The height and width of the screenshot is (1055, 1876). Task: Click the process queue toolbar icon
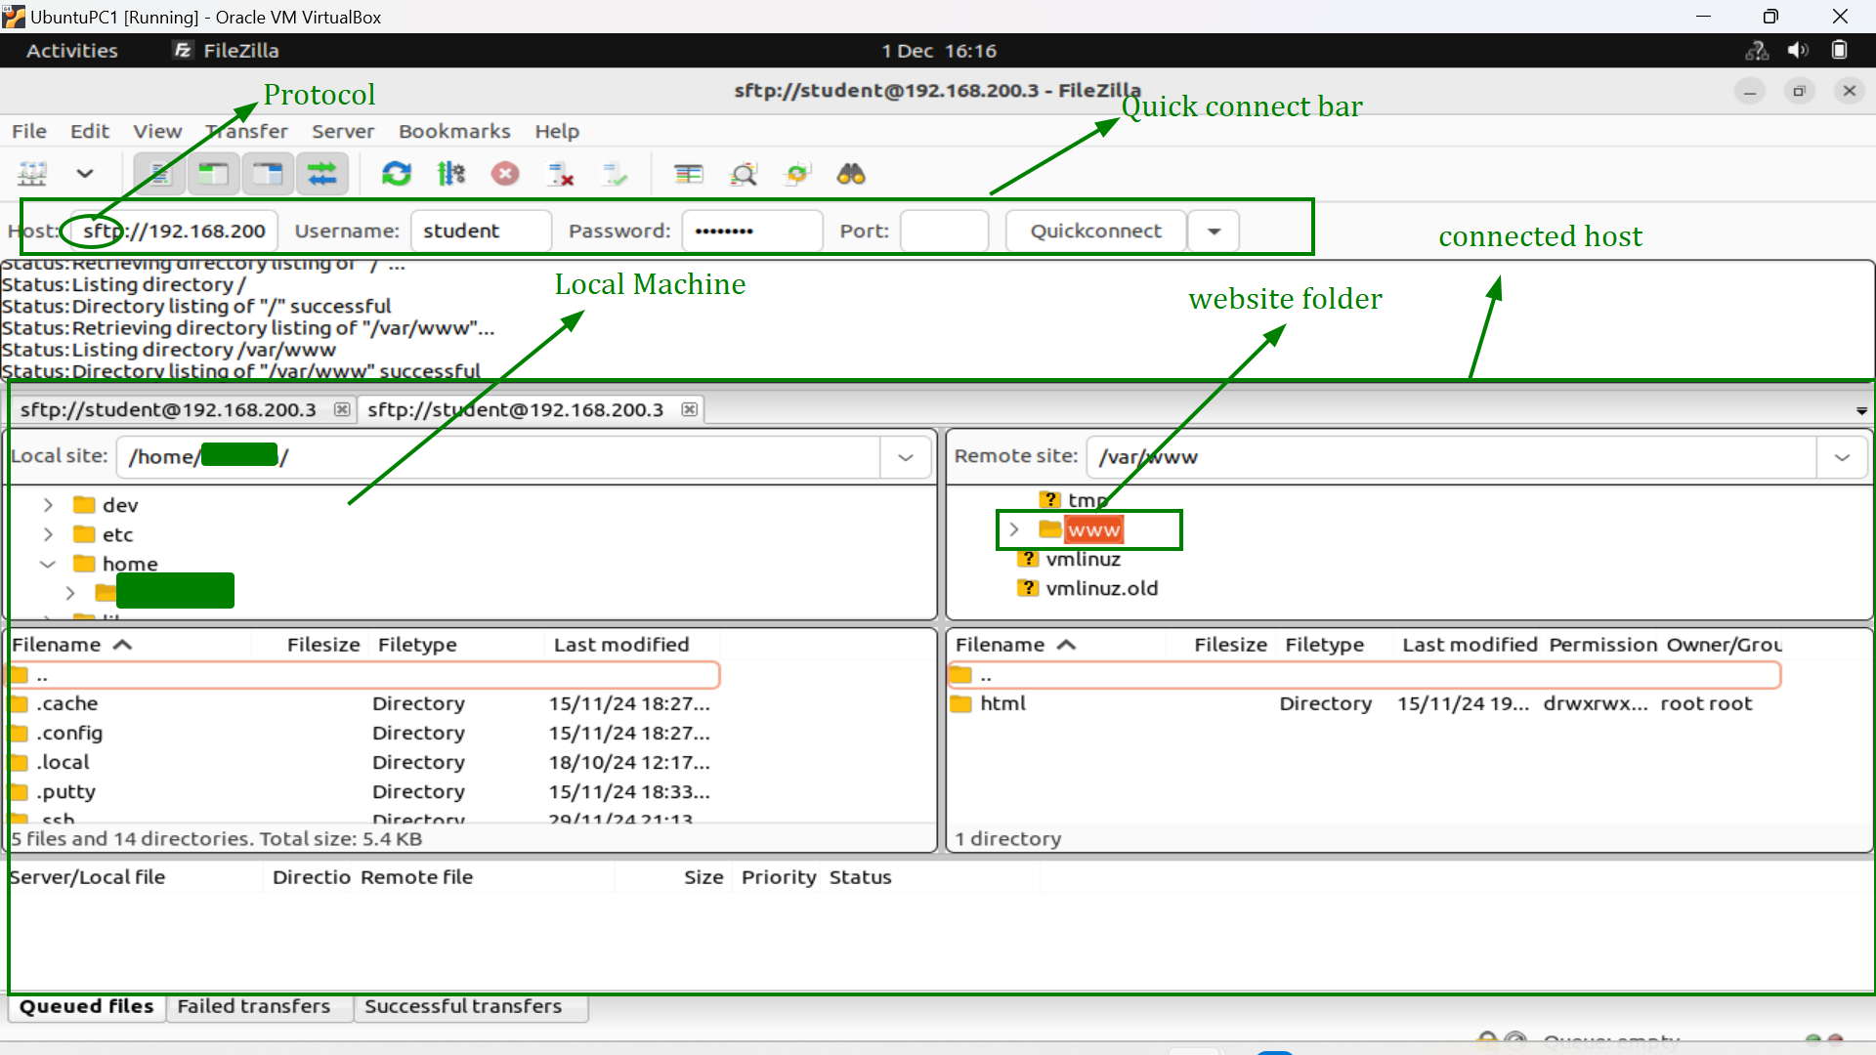450,174
